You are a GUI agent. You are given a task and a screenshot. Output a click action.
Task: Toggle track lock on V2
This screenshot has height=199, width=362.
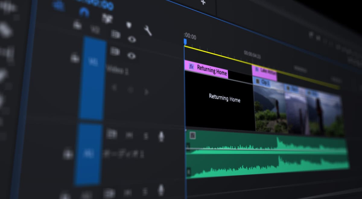coord(77,24)
